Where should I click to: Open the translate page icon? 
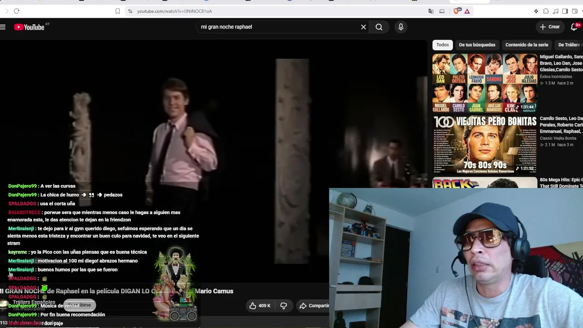(431, 11)
